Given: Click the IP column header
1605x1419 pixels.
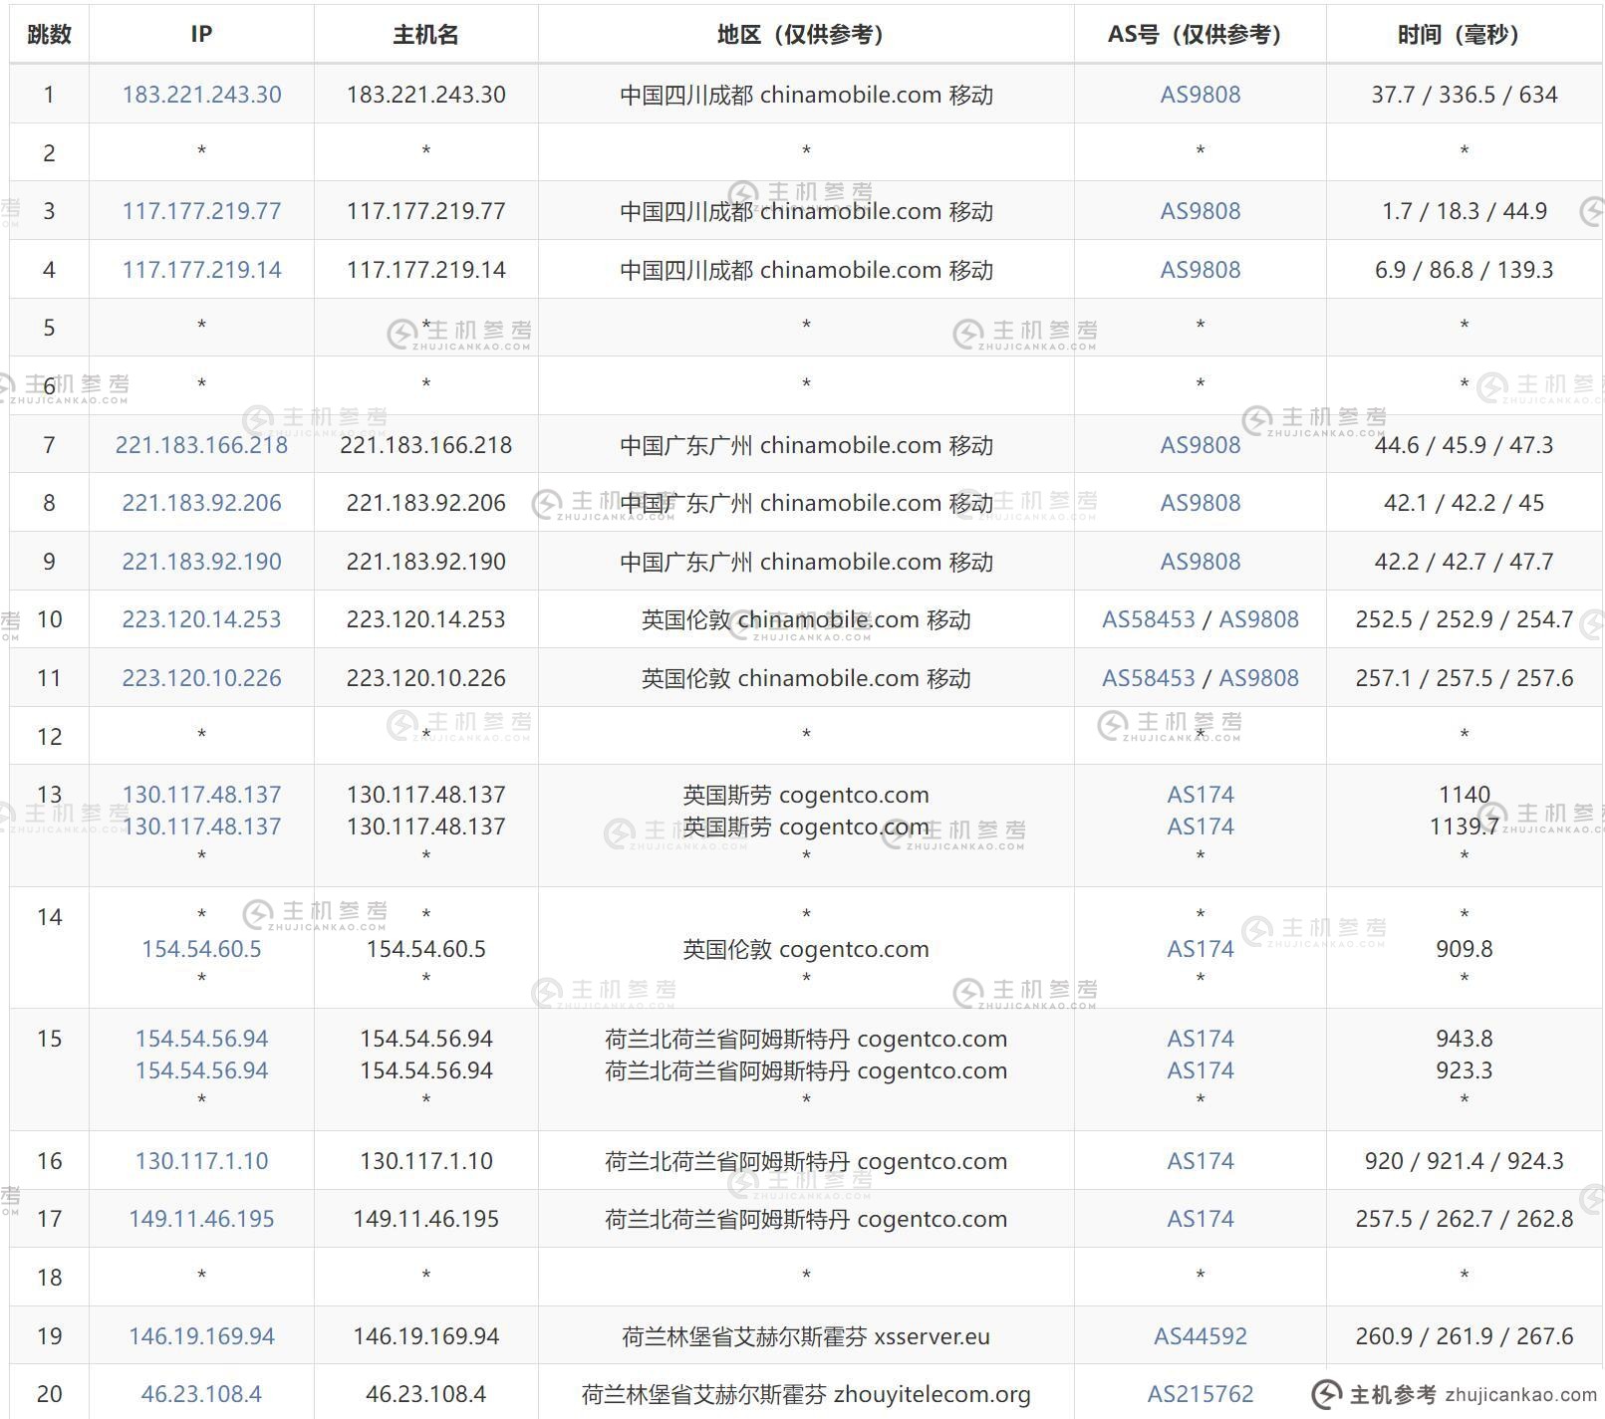Looking at the screenshot, I should pos(201,35).
